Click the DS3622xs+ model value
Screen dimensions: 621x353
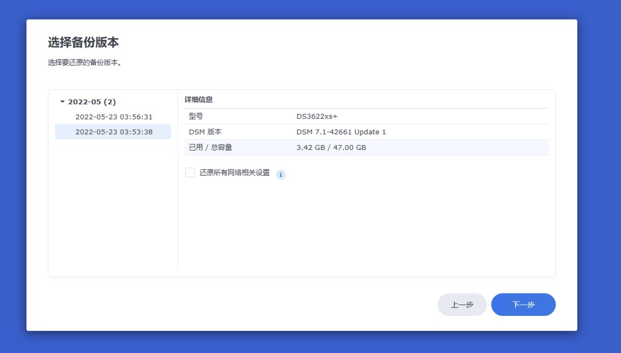pos(317,116)
